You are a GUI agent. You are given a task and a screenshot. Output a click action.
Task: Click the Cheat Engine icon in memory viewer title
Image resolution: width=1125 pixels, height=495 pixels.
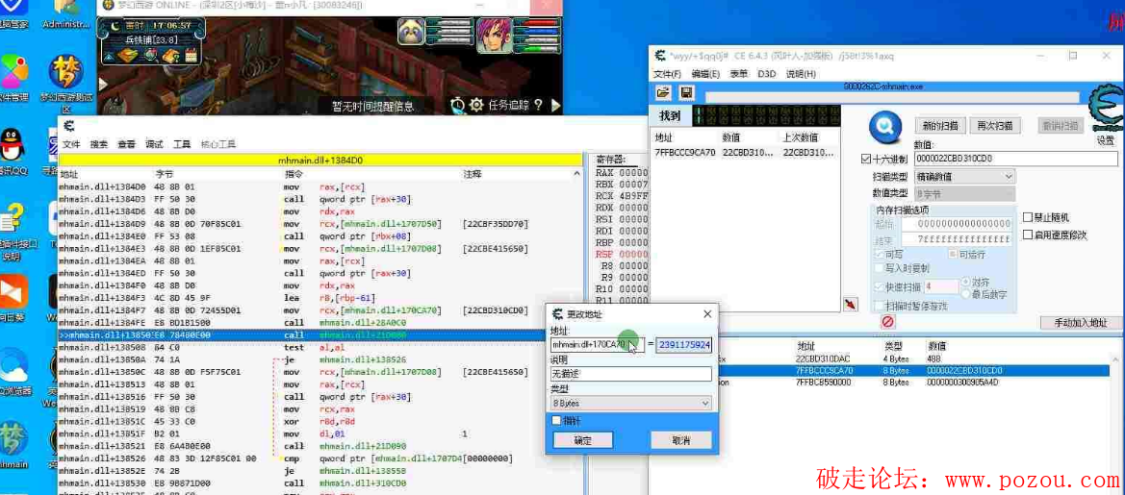tap(68, 127)
